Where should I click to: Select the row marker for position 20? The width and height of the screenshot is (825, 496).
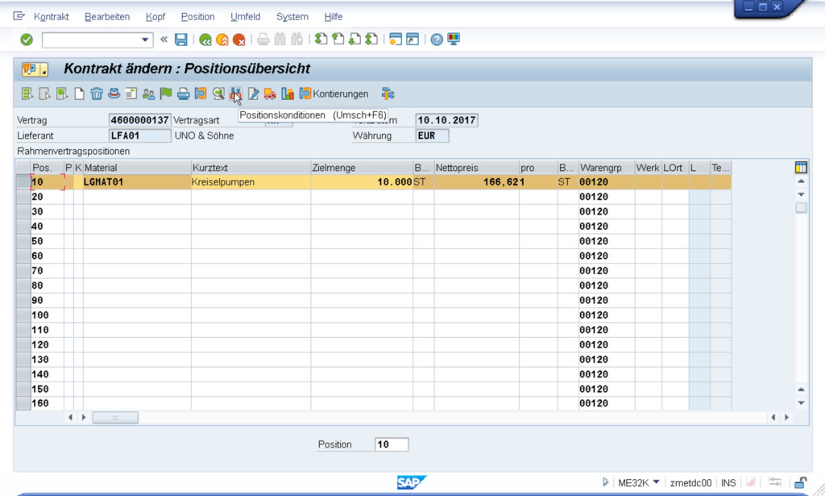pyautogui.click(x=23, y=197)
